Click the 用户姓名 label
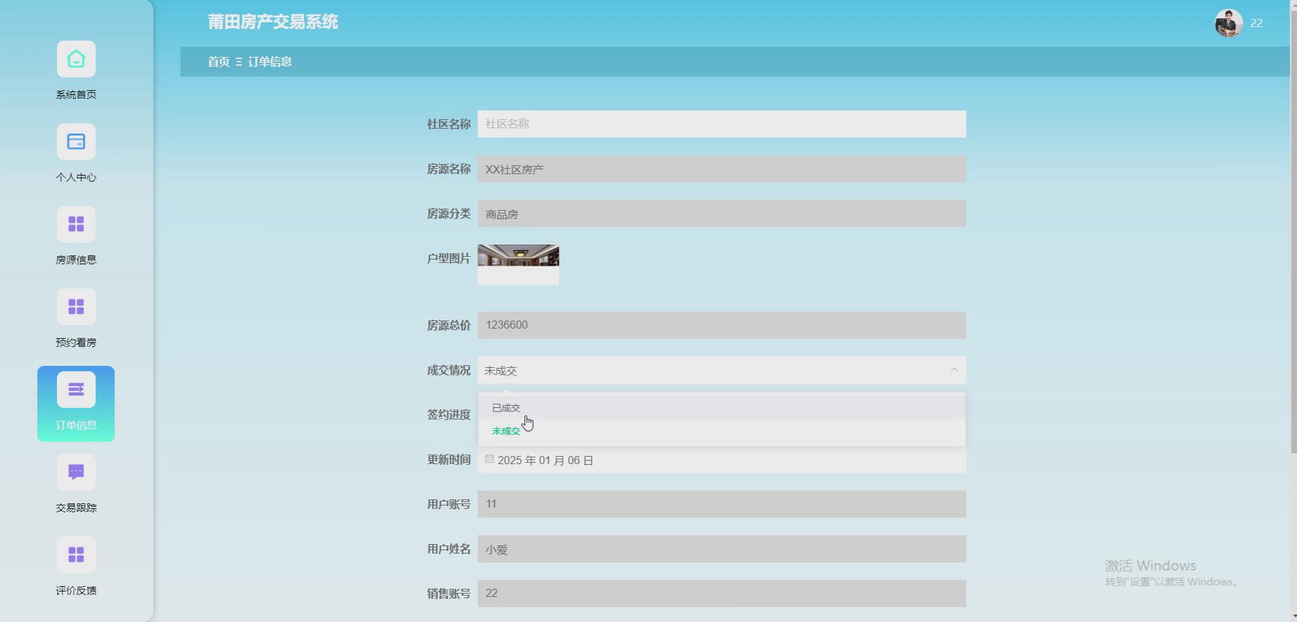 (x=448, y=549)
